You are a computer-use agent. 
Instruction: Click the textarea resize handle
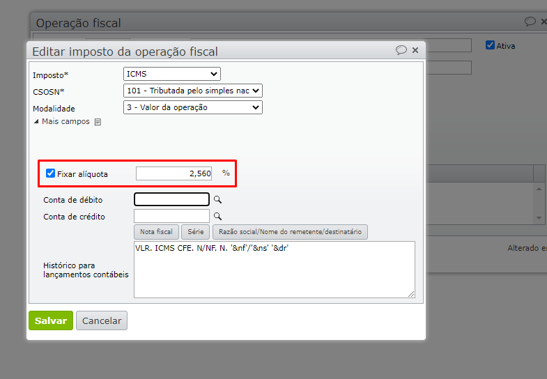coord(411,294)
